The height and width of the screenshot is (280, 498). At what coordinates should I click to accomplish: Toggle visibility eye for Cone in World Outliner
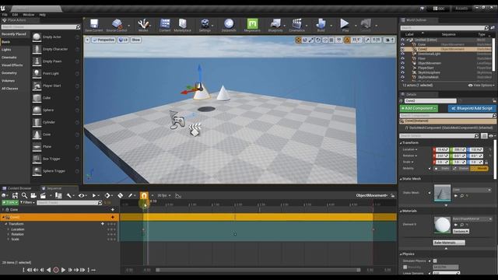click(403, 44)
